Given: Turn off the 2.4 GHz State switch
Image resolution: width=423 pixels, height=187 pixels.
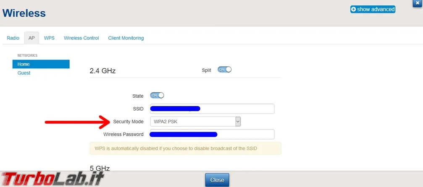Looking at the screenshot, I should click(x=157, y=95).
